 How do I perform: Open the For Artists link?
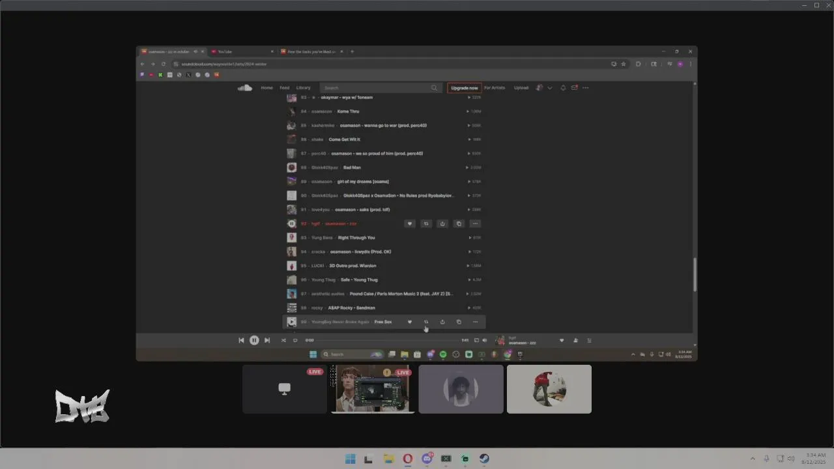tap(495, 87)
